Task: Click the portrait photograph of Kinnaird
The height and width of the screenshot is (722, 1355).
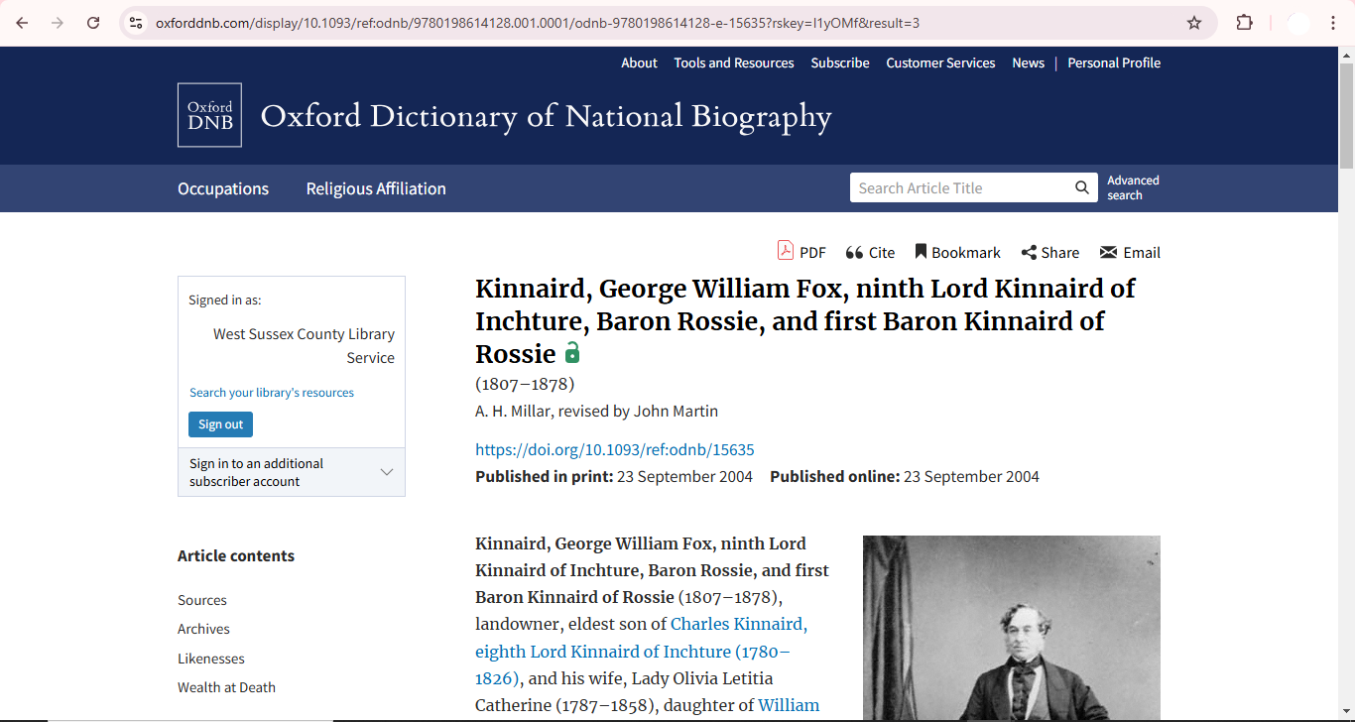Action: pos(1012,628)
